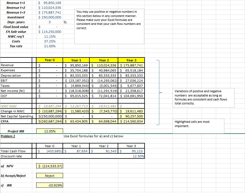Select the IRR cell showing -20.929%
The width and height of the screenshot is (245, 193).
coord(50,185)
